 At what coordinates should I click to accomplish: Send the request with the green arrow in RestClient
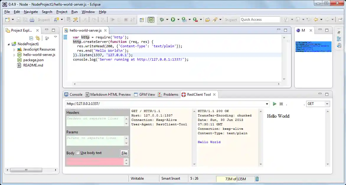pos(274,104)
